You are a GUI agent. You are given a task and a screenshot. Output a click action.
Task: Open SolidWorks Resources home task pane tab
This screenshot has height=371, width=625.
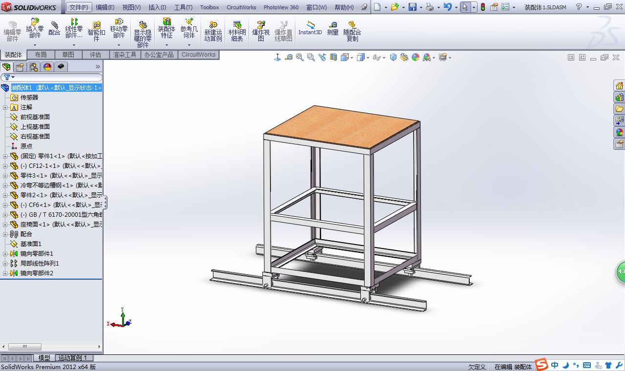619,86
